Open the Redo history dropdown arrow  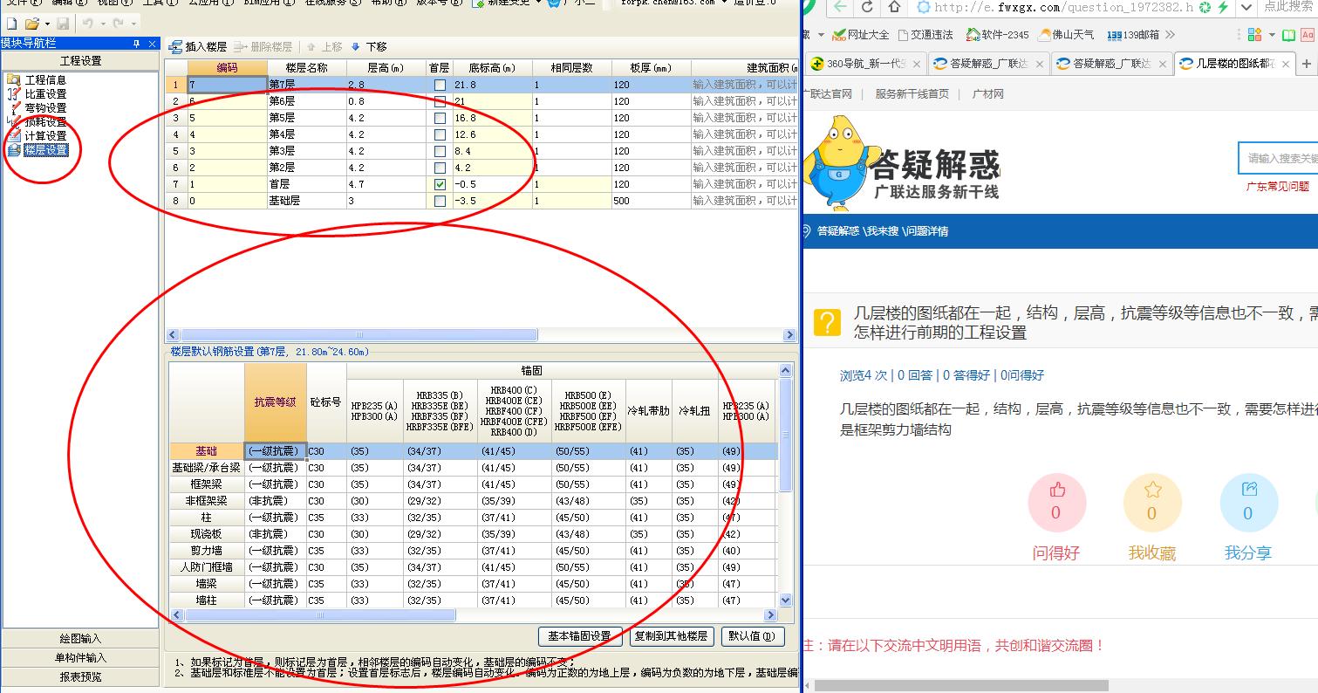tap(133, 24)
